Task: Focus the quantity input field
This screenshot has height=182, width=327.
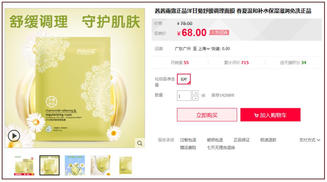Action: tap(184, 95)
